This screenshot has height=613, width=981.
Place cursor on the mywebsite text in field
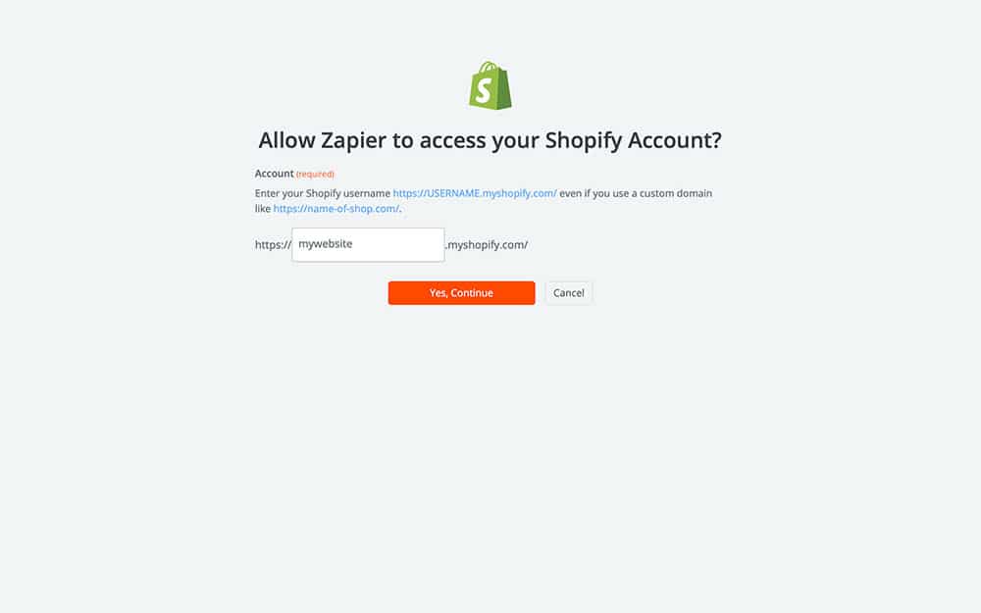pos(326,244)
